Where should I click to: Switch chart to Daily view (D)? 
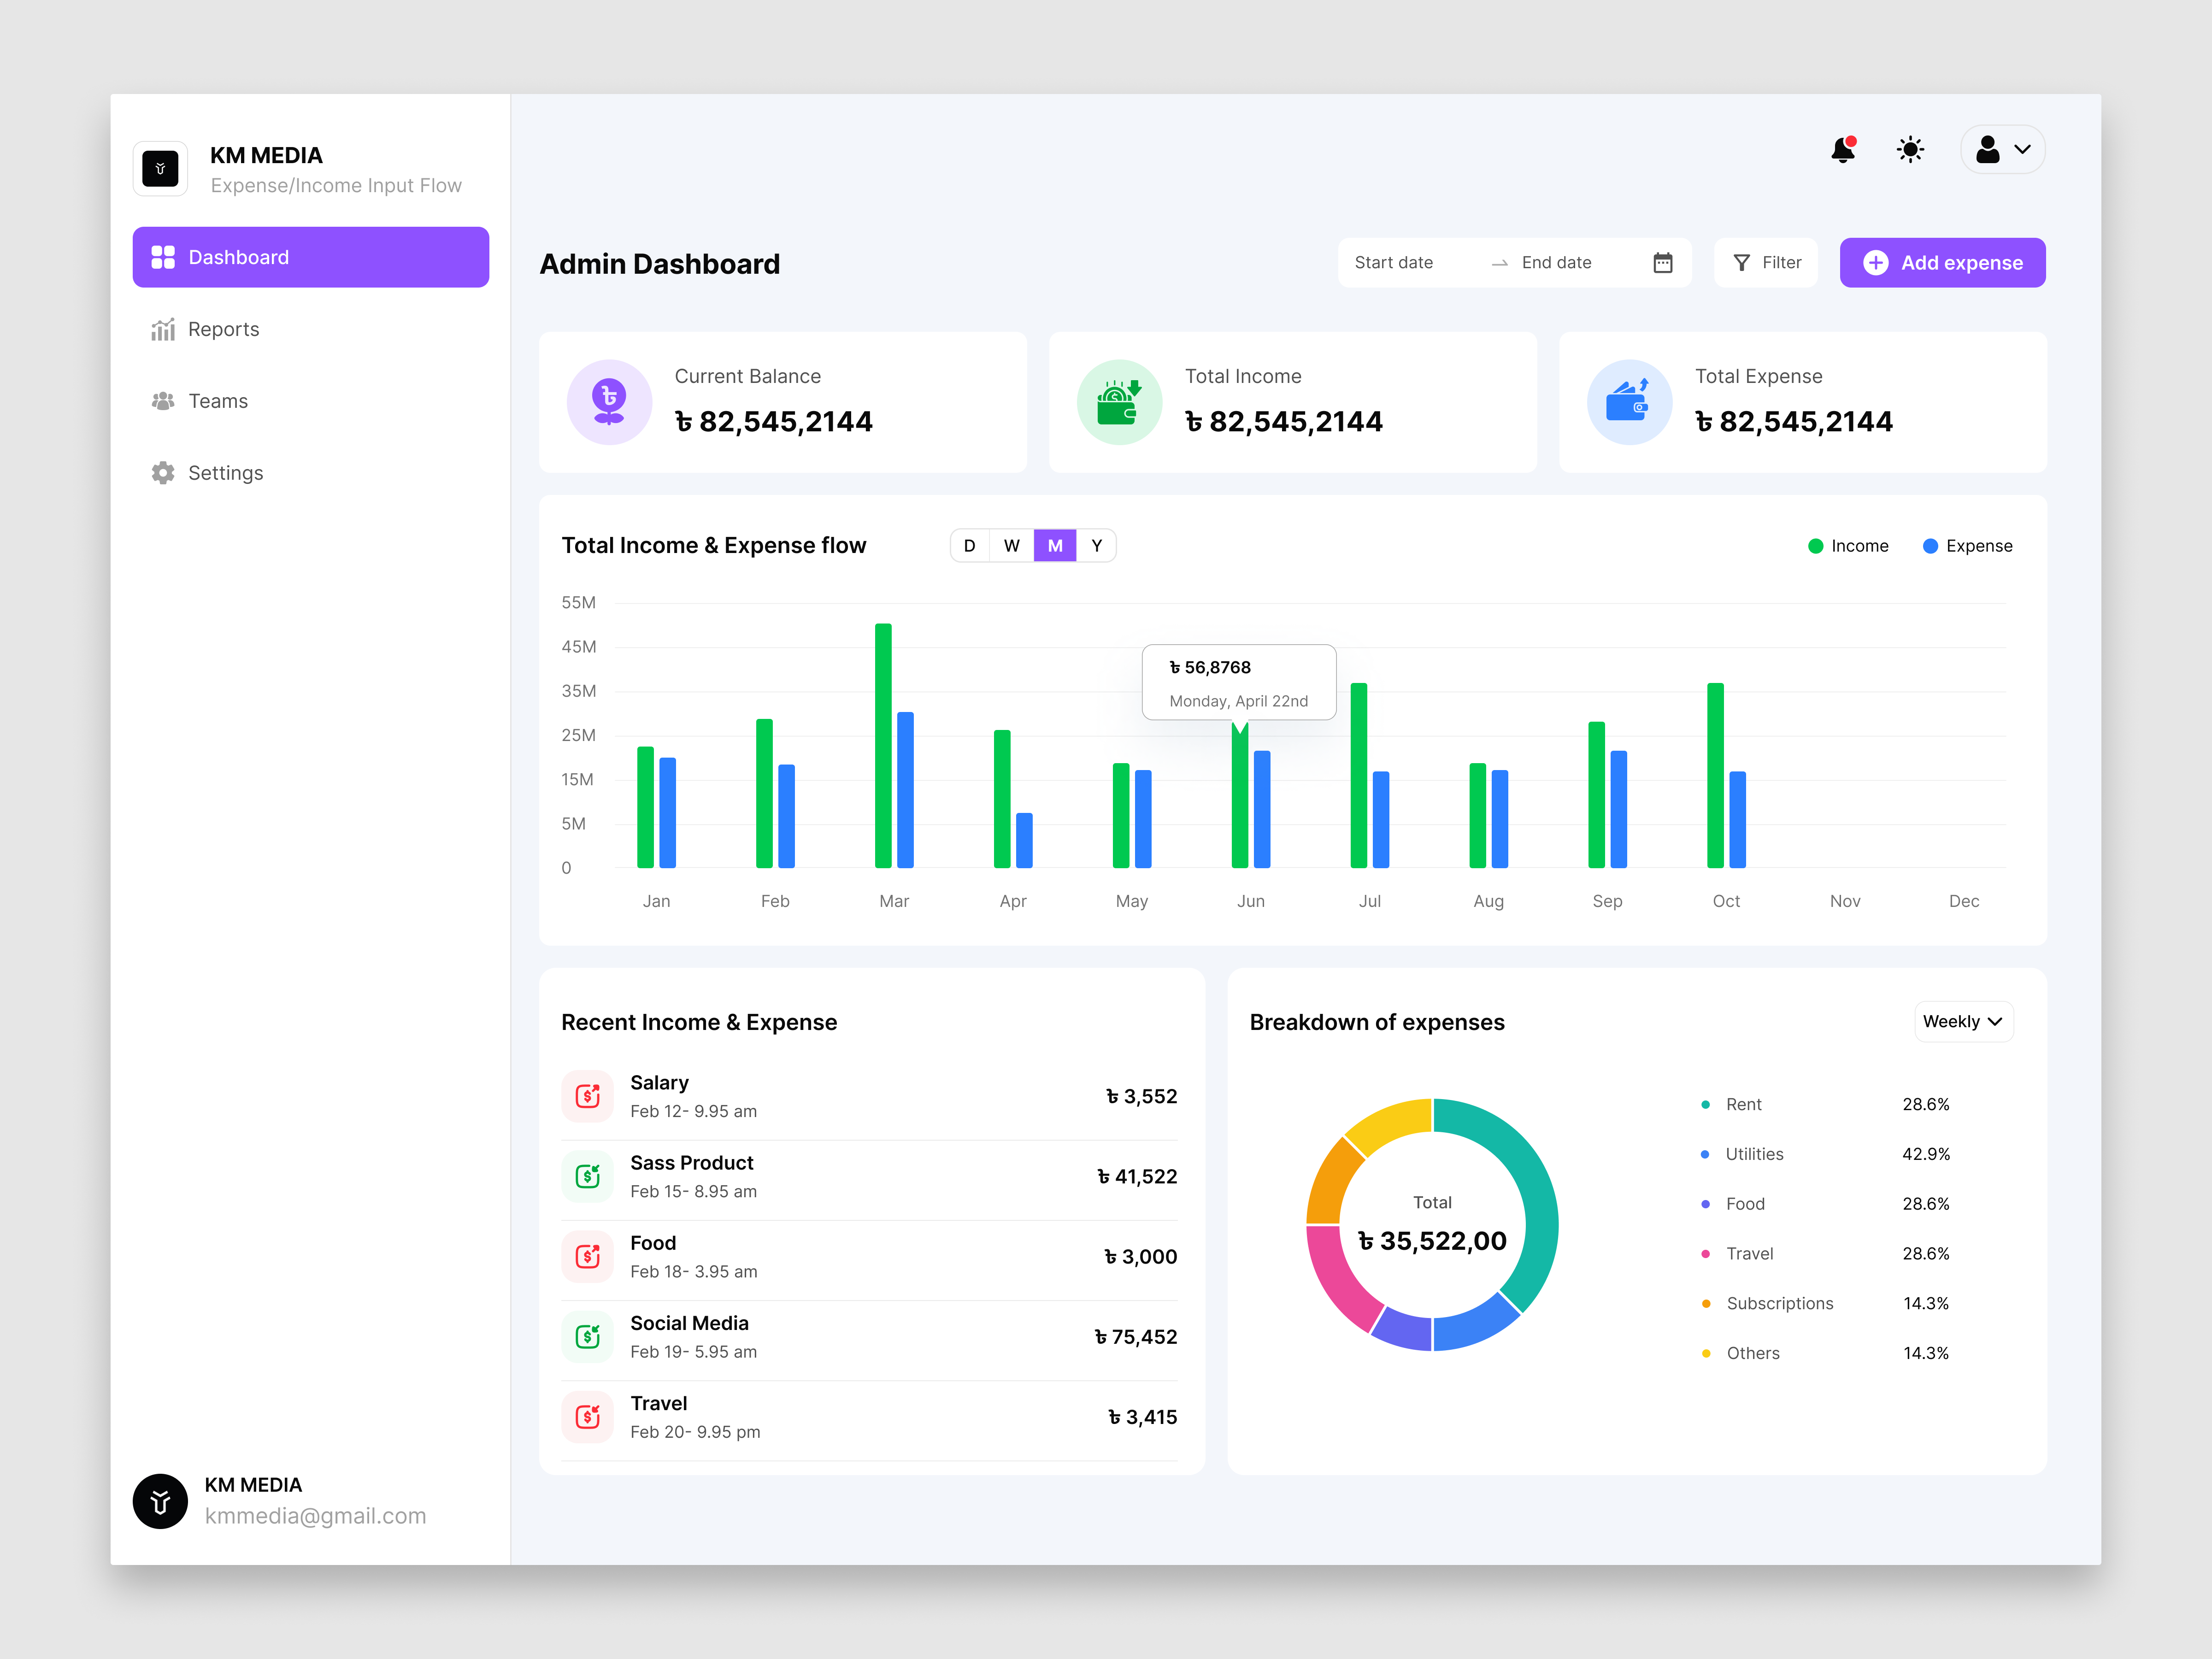969,546
